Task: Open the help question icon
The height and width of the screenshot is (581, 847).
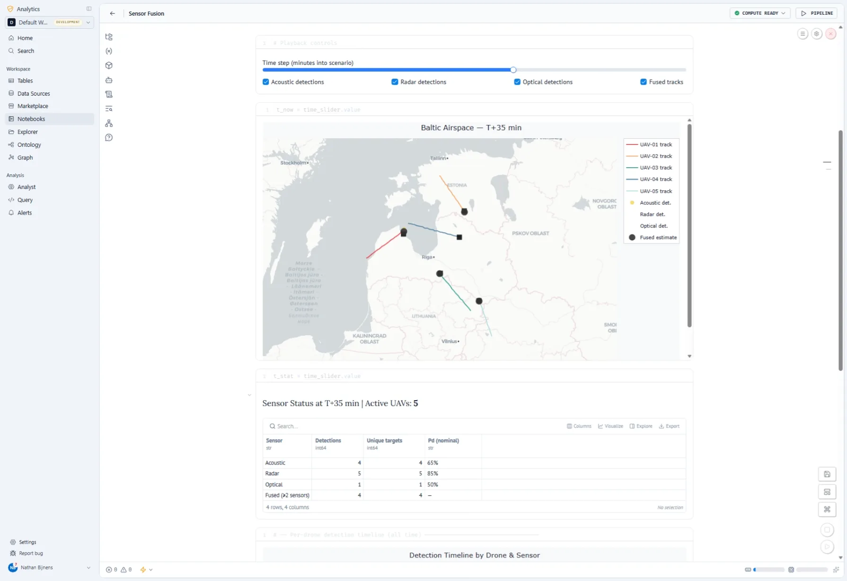Action: pyautogui.click(x=109, y=138)
